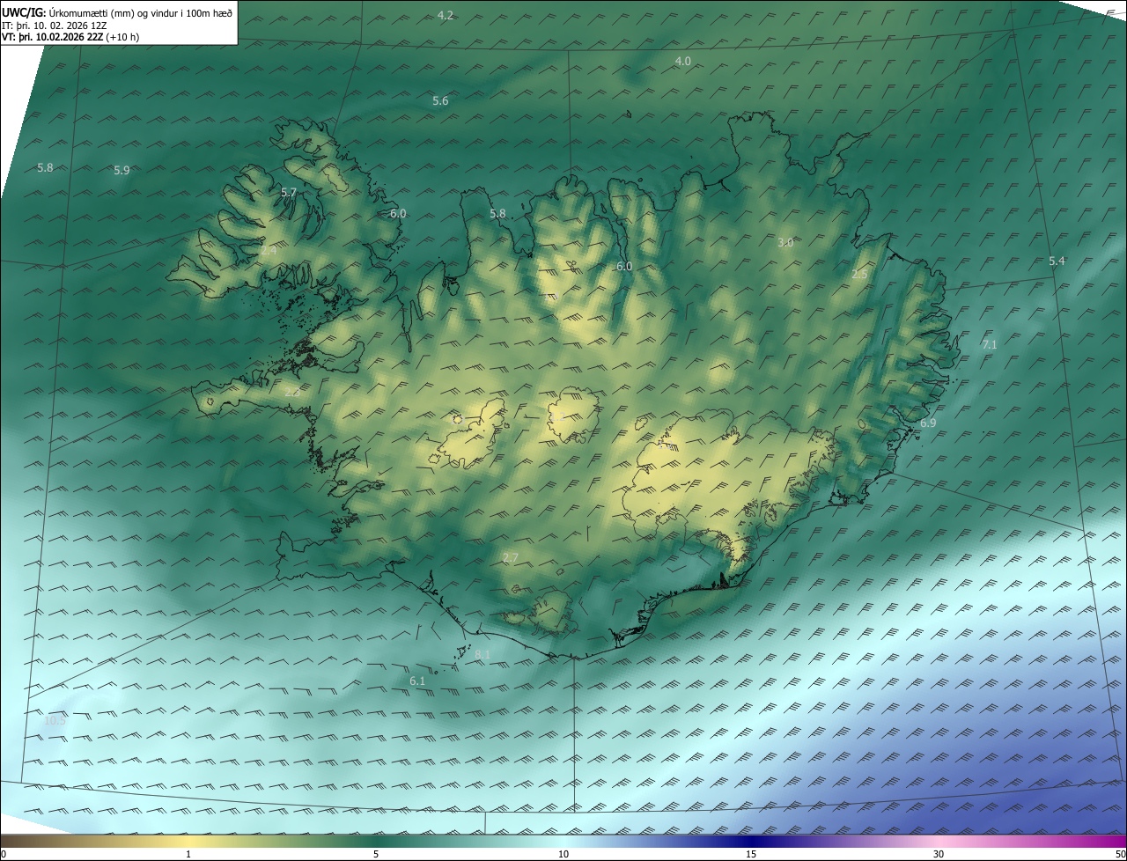Viewport: 1127px width, 861px height.
Task: Select the 5.9 precipitation value label
Action: [x=122, y=171]
